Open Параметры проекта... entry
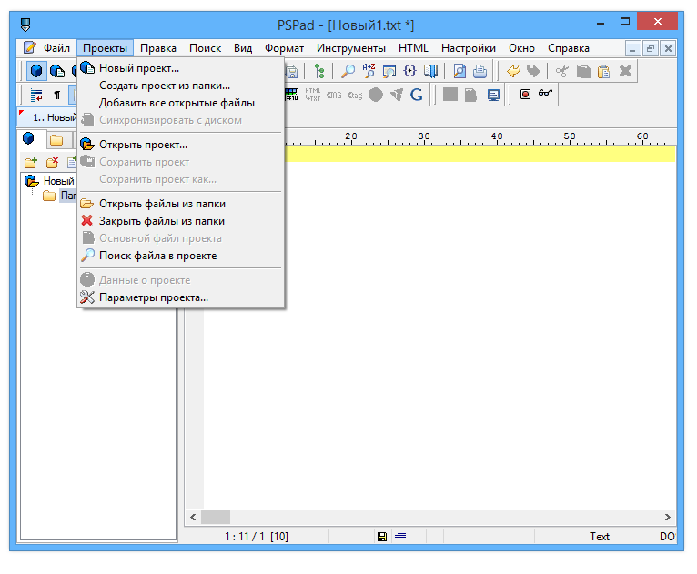 [x=181, y=297]
